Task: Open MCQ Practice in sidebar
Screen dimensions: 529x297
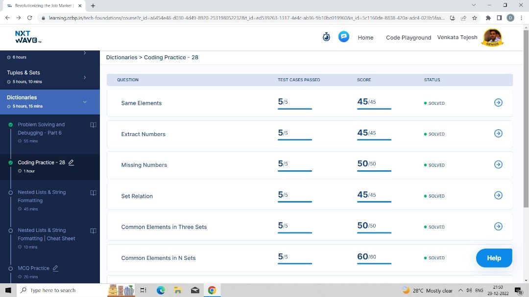Action: [x=33, y=268]
